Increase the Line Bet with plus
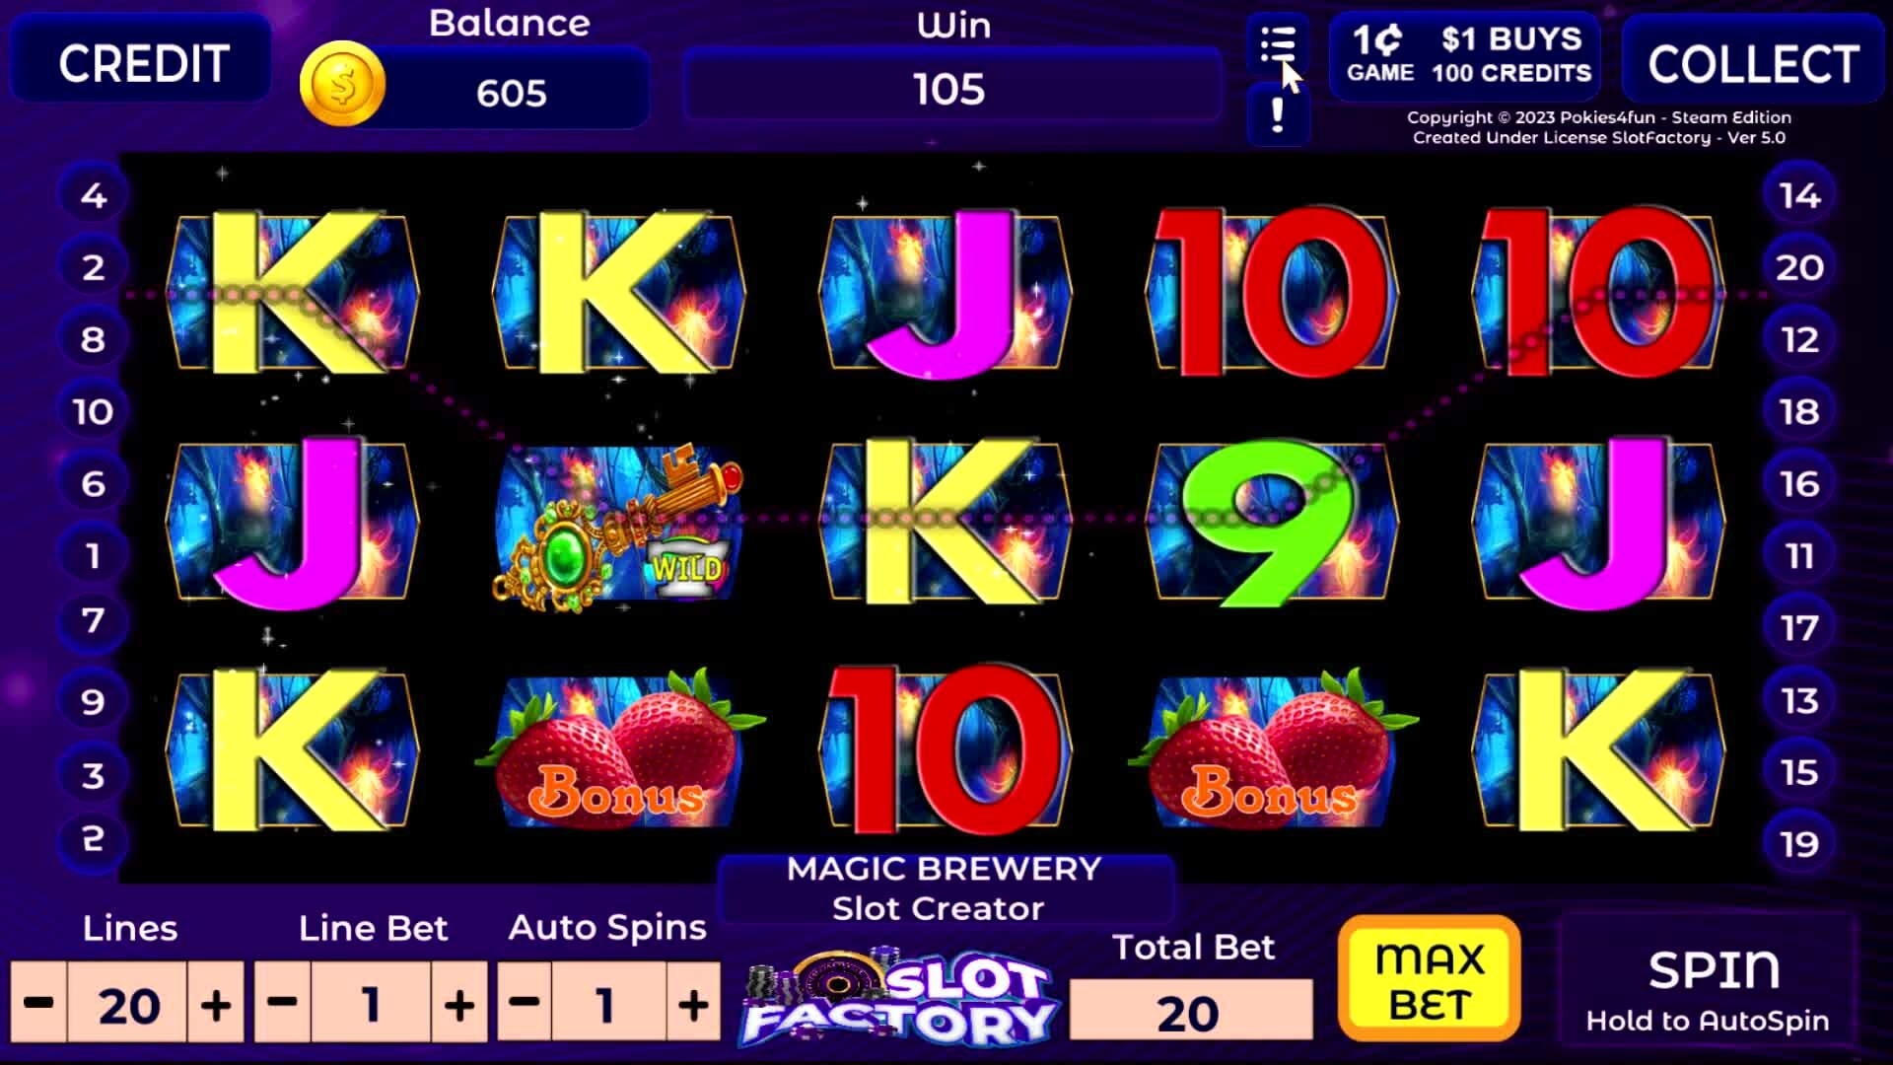Viewport: 1893px width, 1065px height. click(x=459, y=1003)
